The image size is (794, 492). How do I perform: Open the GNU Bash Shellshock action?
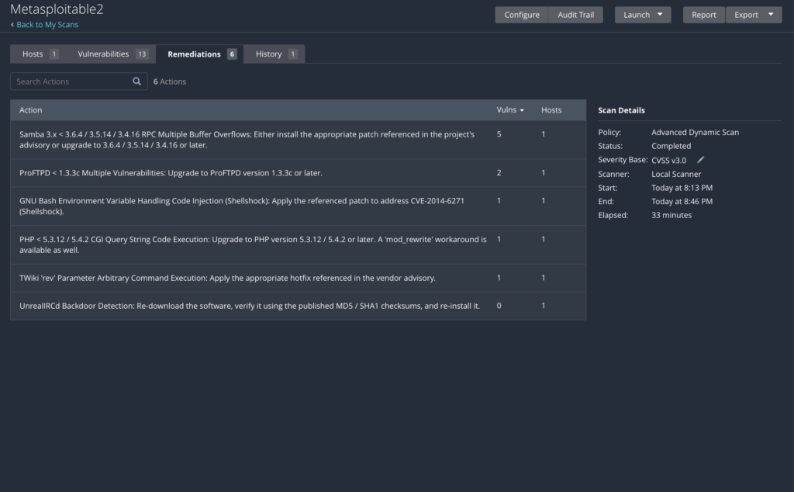click(299, 206)
